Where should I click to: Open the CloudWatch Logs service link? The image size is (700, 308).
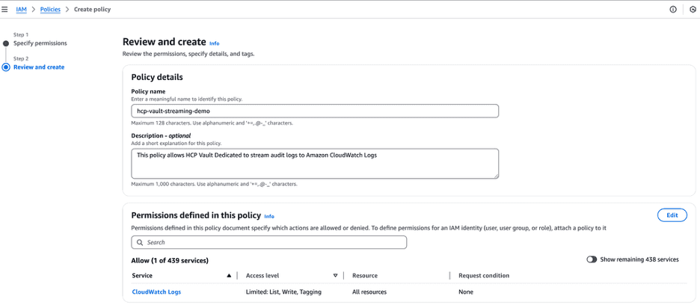[x=156, y=292]
